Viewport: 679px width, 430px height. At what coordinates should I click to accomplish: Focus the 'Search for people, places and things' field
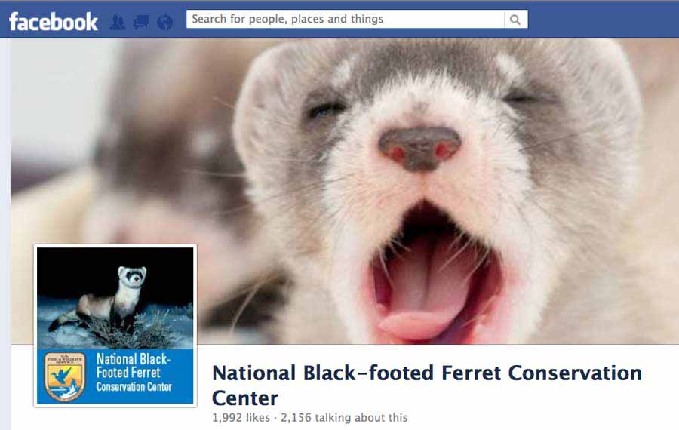345,19
